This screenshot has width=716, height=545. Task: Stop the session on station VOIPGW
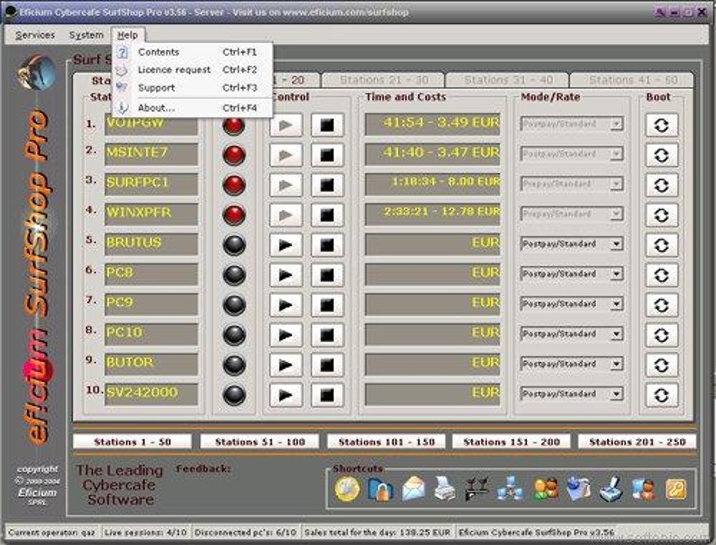tap(328, 125)
